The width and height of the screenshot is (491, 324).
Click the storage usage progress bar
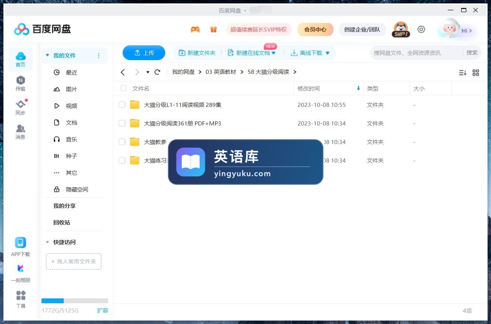(x=75, y=301)
